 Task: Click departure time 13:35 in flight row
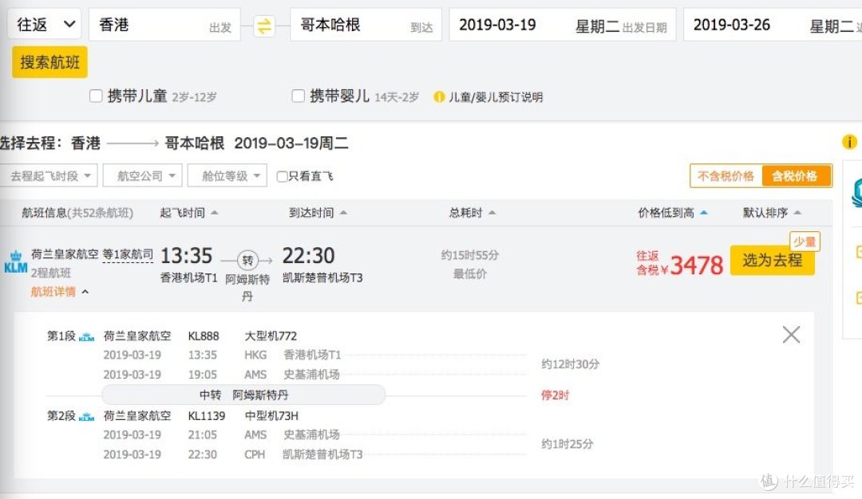(186, 256)
